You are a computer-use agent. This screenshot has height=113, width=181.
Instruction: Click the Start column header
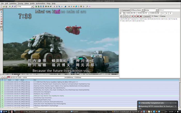tap(10, 80)
